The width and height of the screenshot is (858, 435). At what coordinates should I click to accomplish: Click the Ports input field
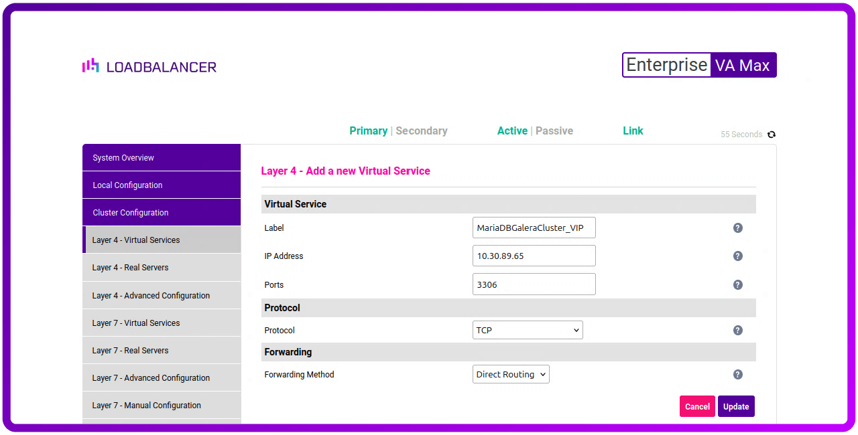pos(534,284)
